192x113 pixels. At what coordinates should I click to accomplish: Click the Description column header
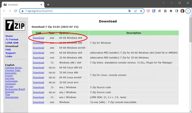point(134,33)
